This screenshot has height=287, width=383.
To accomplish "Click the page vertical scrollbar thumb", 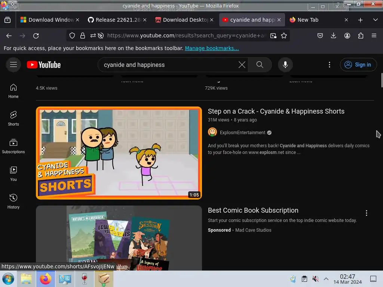I will [x=382, y=80].
